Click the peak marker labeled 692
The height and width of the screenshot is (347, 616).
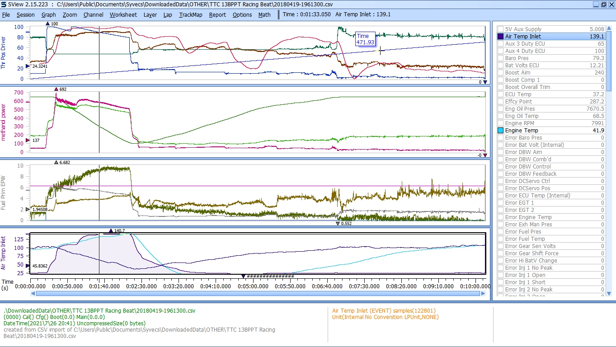click(x=56, y=89)
